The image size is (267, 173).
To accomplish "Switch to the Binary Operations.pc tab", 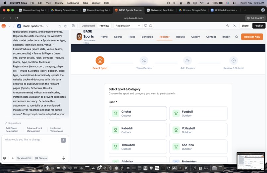I will [x=65, y=10].
